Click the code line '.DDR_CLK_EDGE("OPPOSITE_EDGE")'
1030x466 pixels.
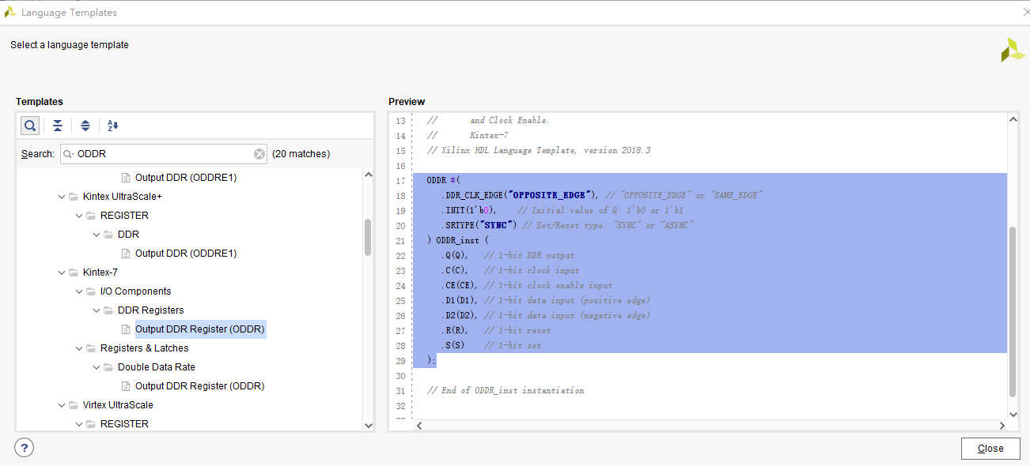coord(518,195)
